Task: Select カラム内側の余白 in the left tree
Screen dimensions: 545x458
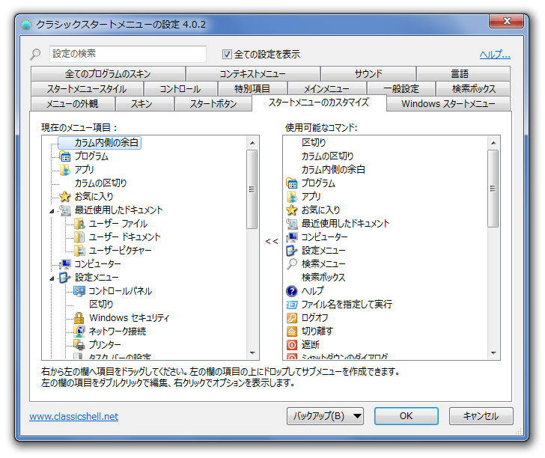Action: 100,143
